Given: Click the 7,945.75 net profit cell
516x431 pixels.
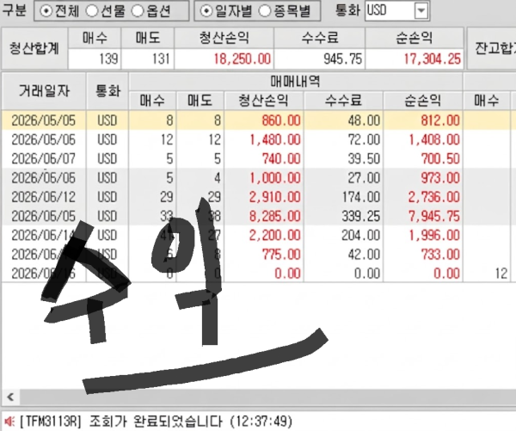Looking at the screenshot, I should (x=423, y=216).
